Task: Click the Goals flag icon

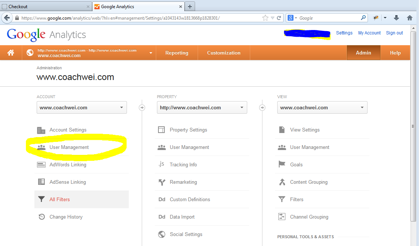Action: [282, 164]
